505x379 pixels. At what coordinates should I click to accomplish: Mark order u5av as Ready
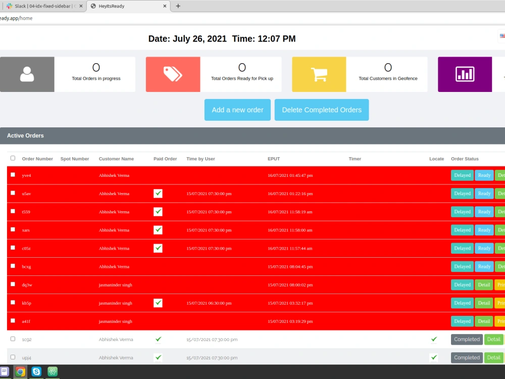[x=484, y=194]
